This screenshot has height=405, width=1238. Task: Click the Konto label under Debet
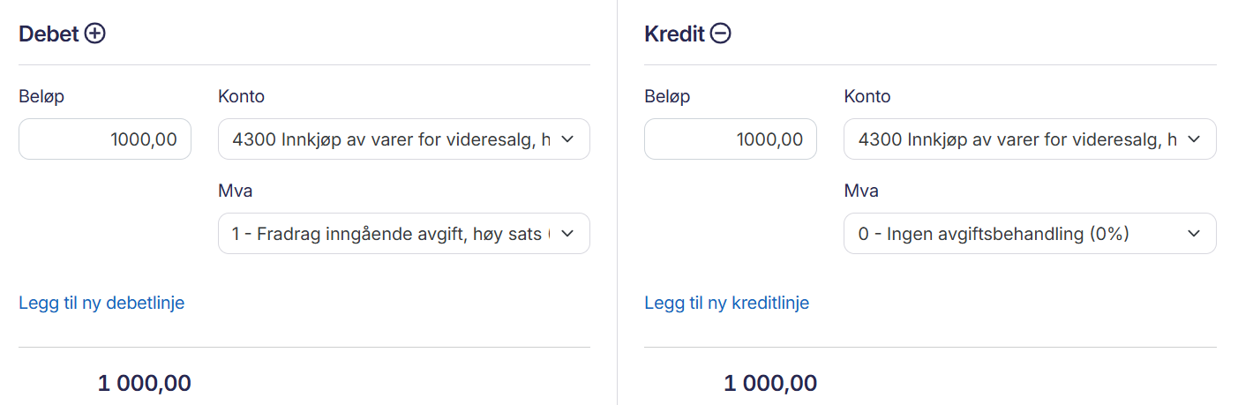241,97
